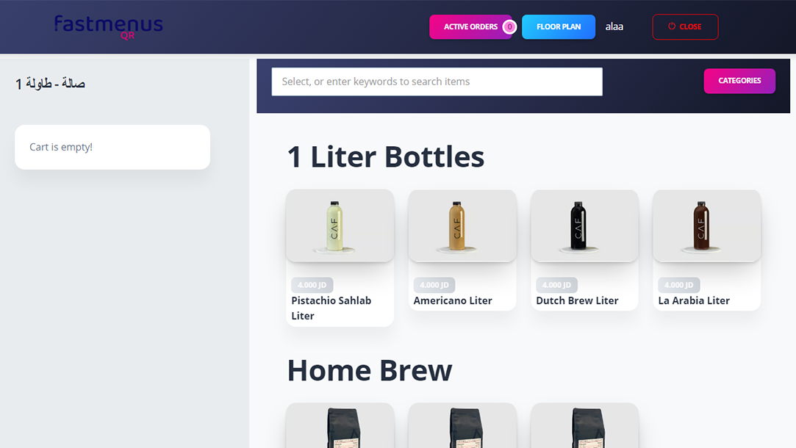This screenshot has height=448, width=796.
Task: Click the alaa username label
Action: click(x=614, y=27)
